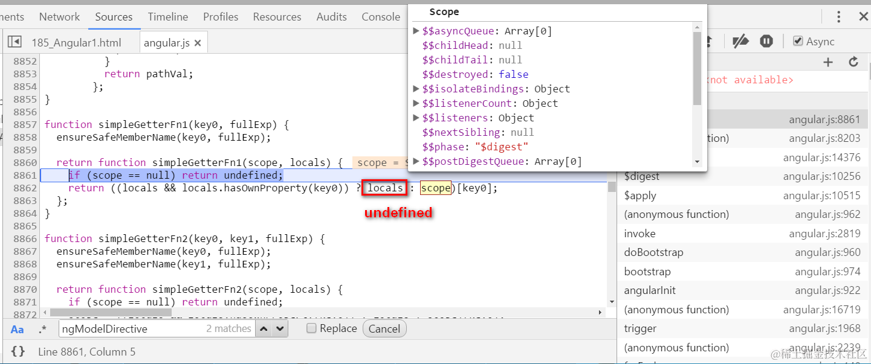The width and height of the screenshot is (871, 364).
Task: Click the Line 8861, Column 5 status text
Action: pos(86,351)
